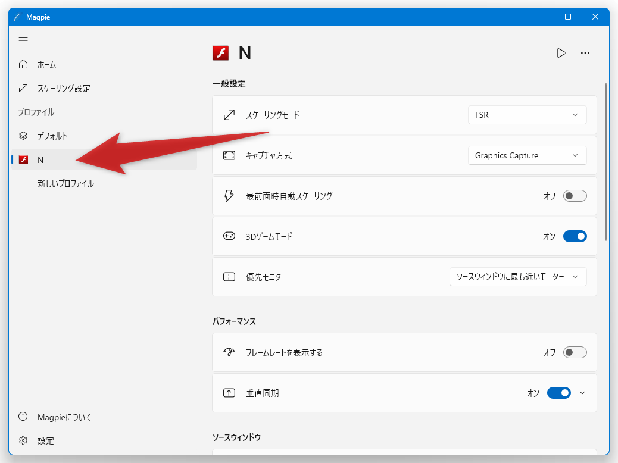Select the デフォルト profile

104,136
